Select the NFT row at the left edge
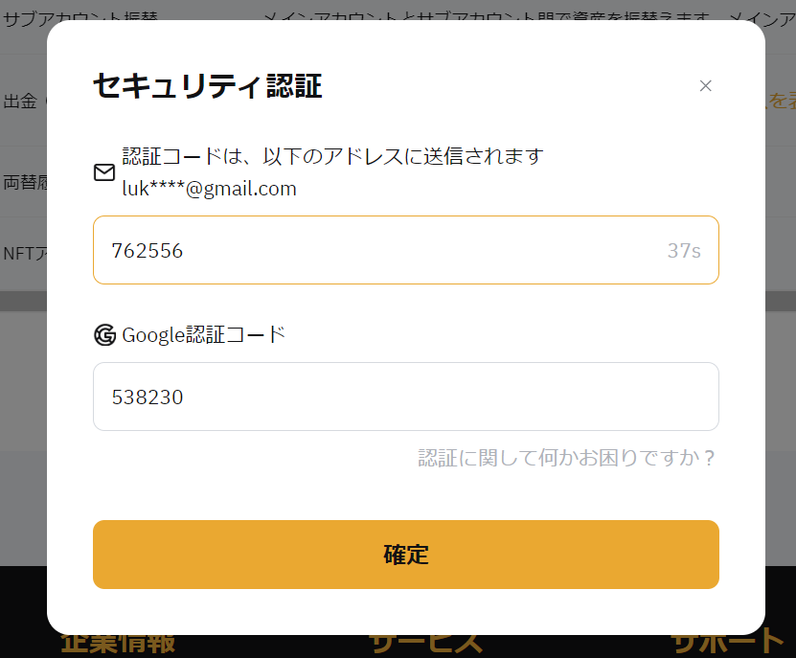 pyautogui.click(x=24, y=253)
